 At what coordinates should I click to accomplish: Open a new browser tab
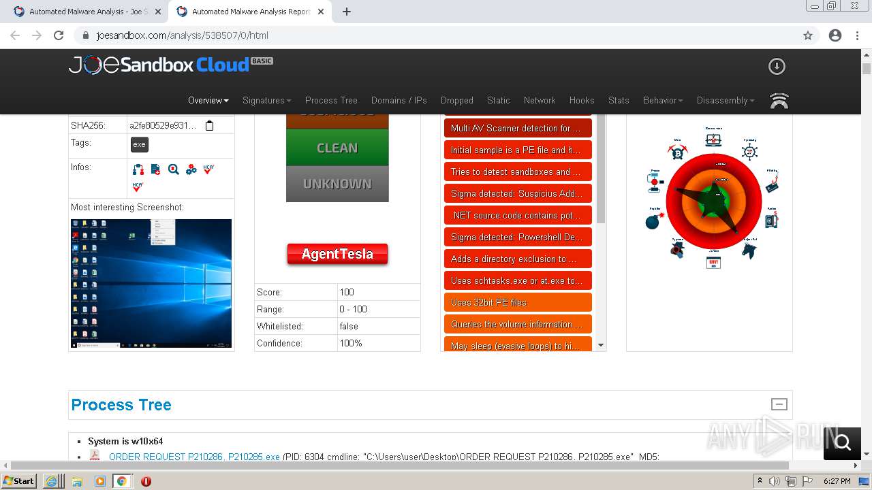click(x=347, y=12)
